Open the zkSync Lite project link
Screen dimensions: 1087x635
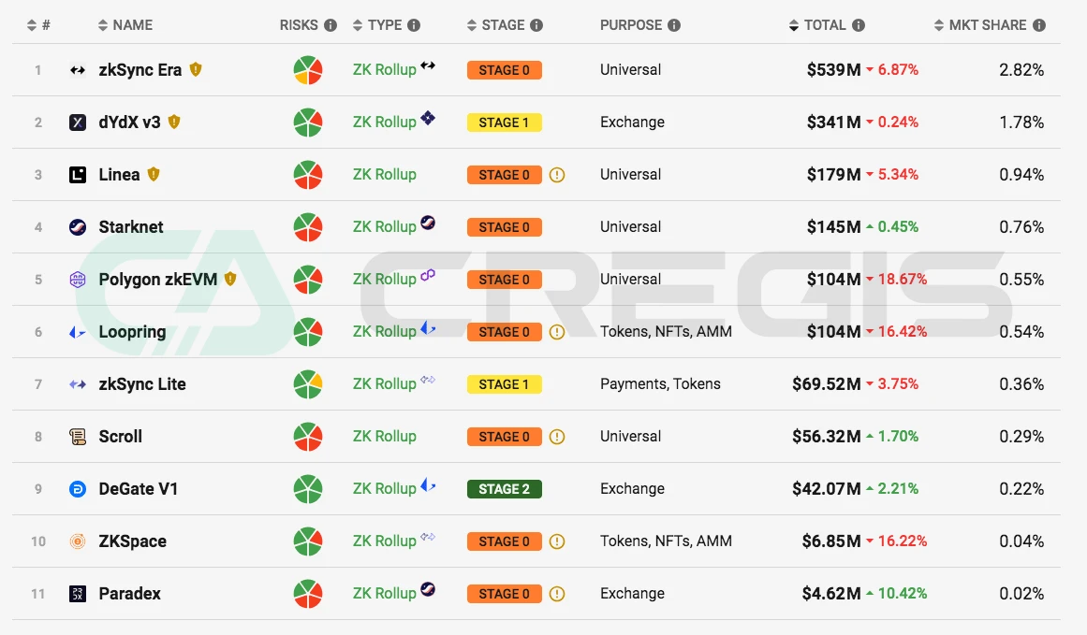pyautogui.click(x=141, y=384)
